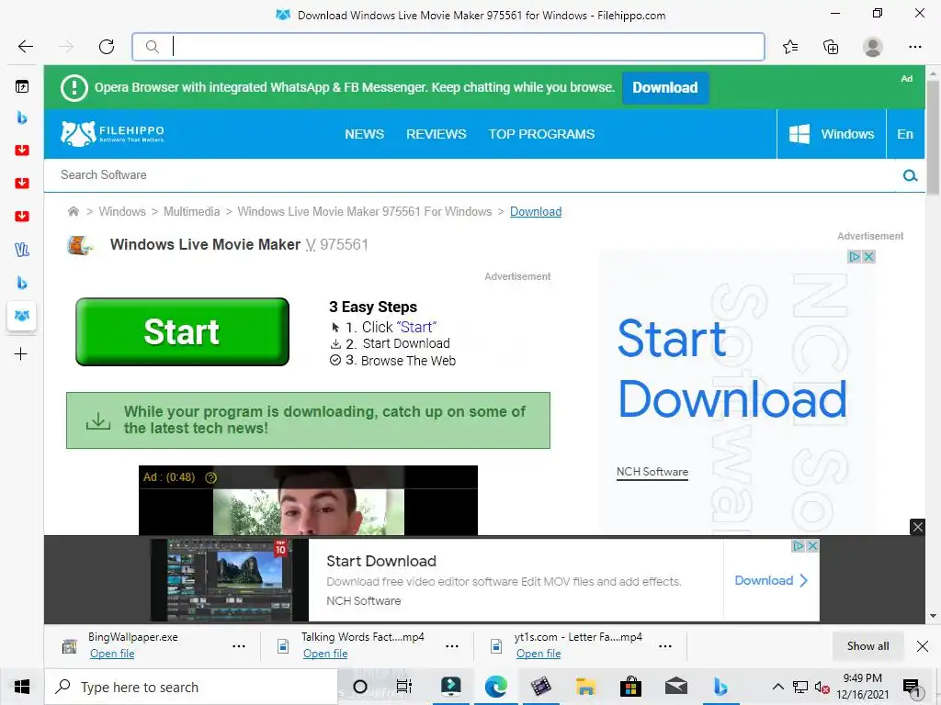Click the FileHippo logo

[x=112, y=134]
